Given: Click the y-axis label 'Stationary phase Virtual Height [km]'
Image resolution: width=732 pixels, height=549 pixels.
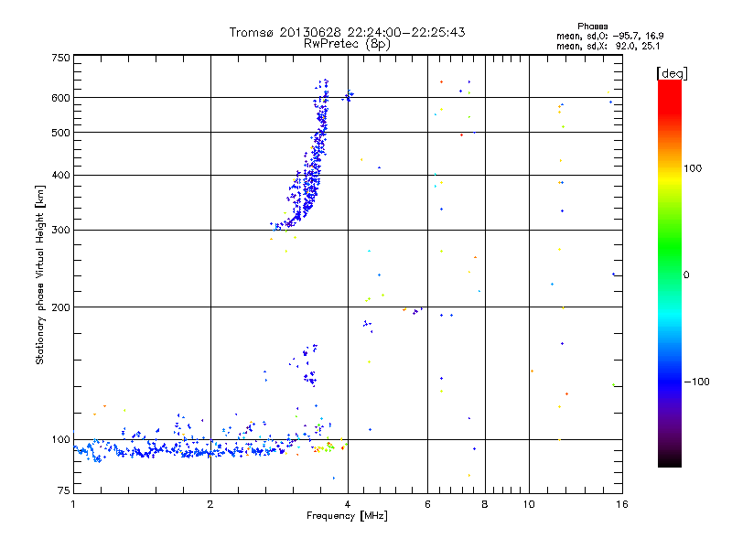Looking at the screenshot, I should pyautogui.click(x=40, y=274).
